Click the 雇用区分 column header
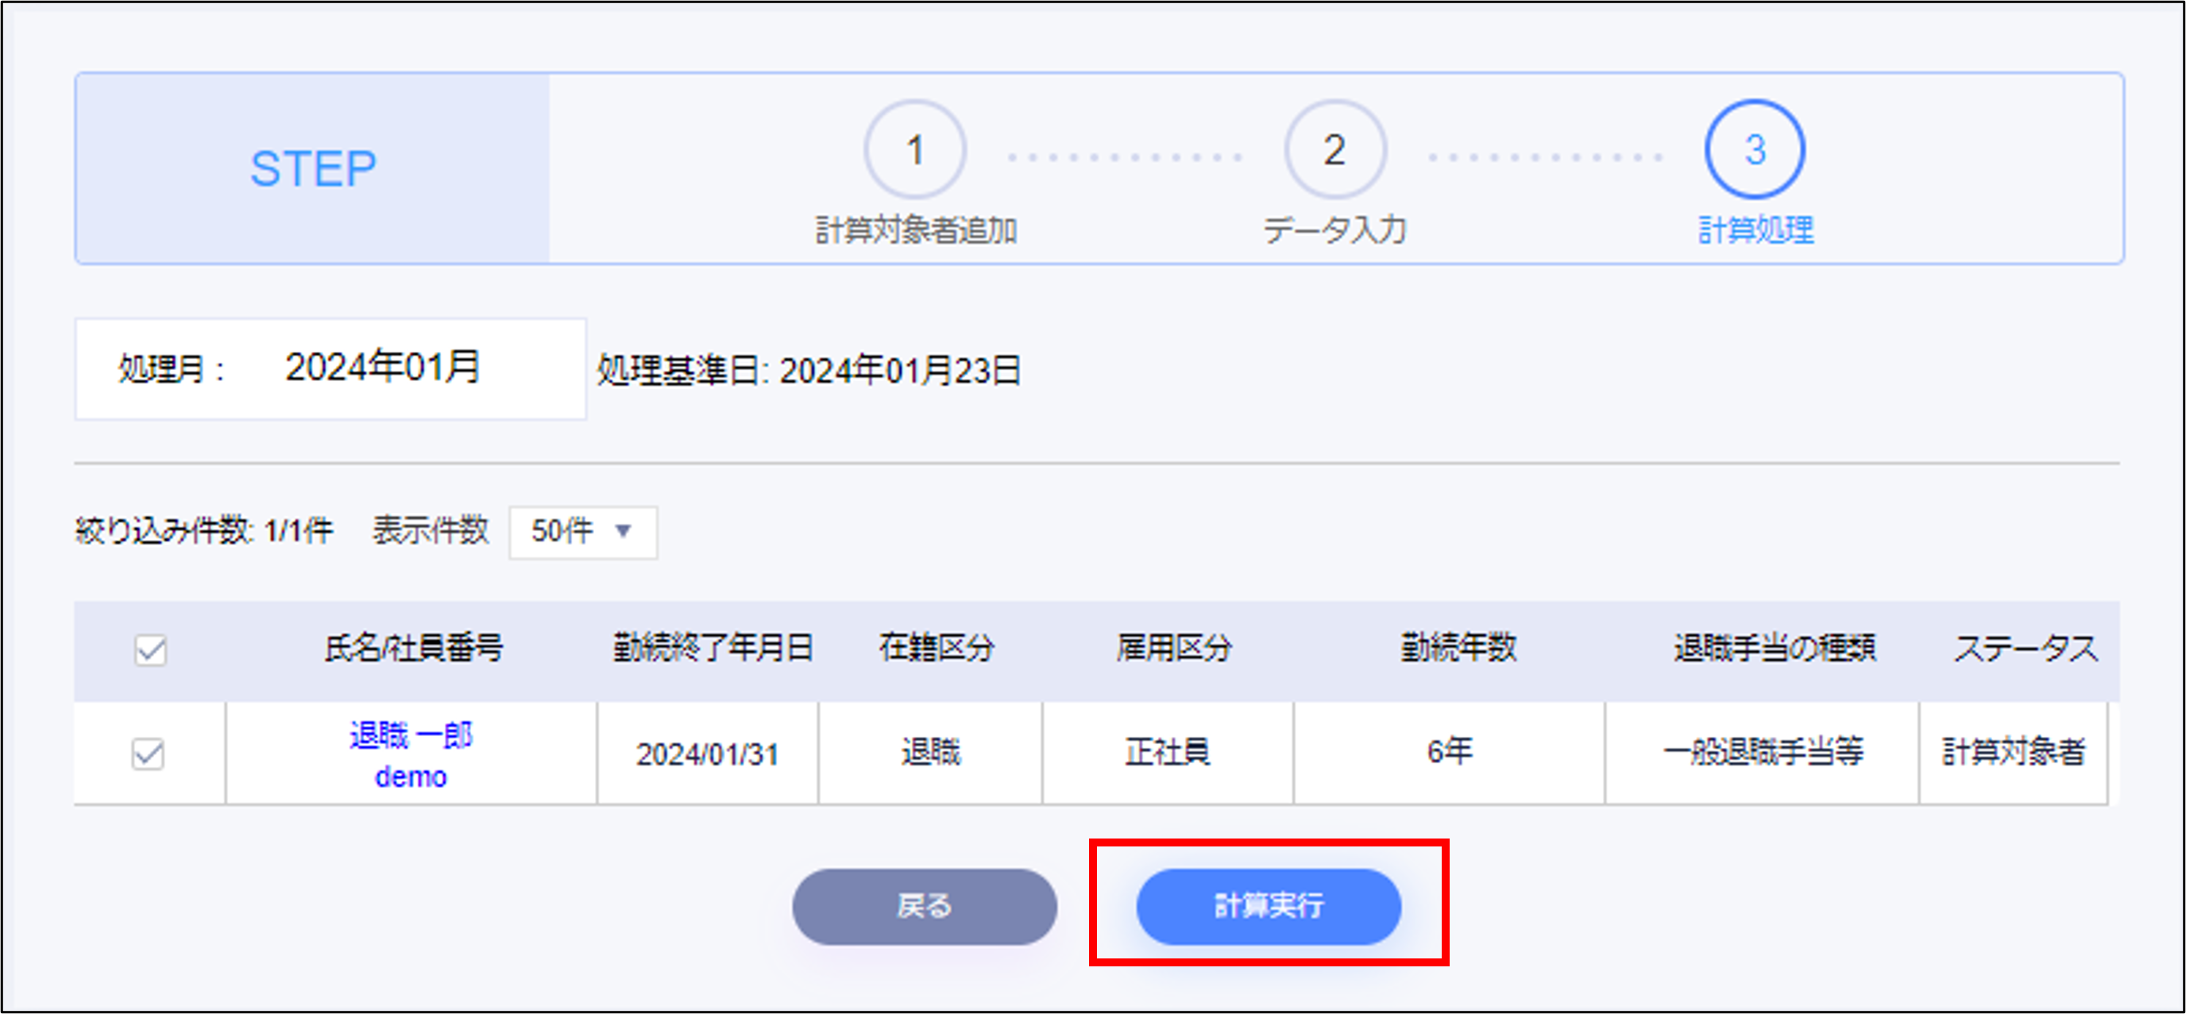The image size is (2186, 1014). (1172, 648)
